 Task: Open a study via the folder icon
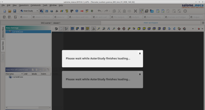click(9, 11)
